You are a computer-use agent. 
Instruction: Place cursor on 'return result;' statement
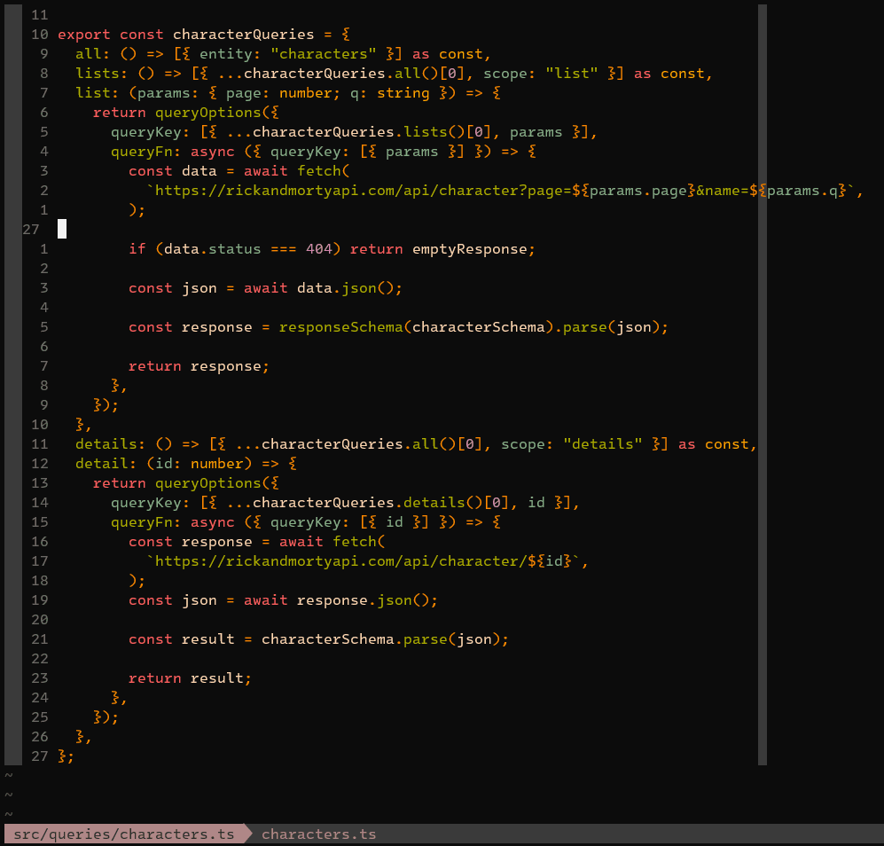coord(190,678)
